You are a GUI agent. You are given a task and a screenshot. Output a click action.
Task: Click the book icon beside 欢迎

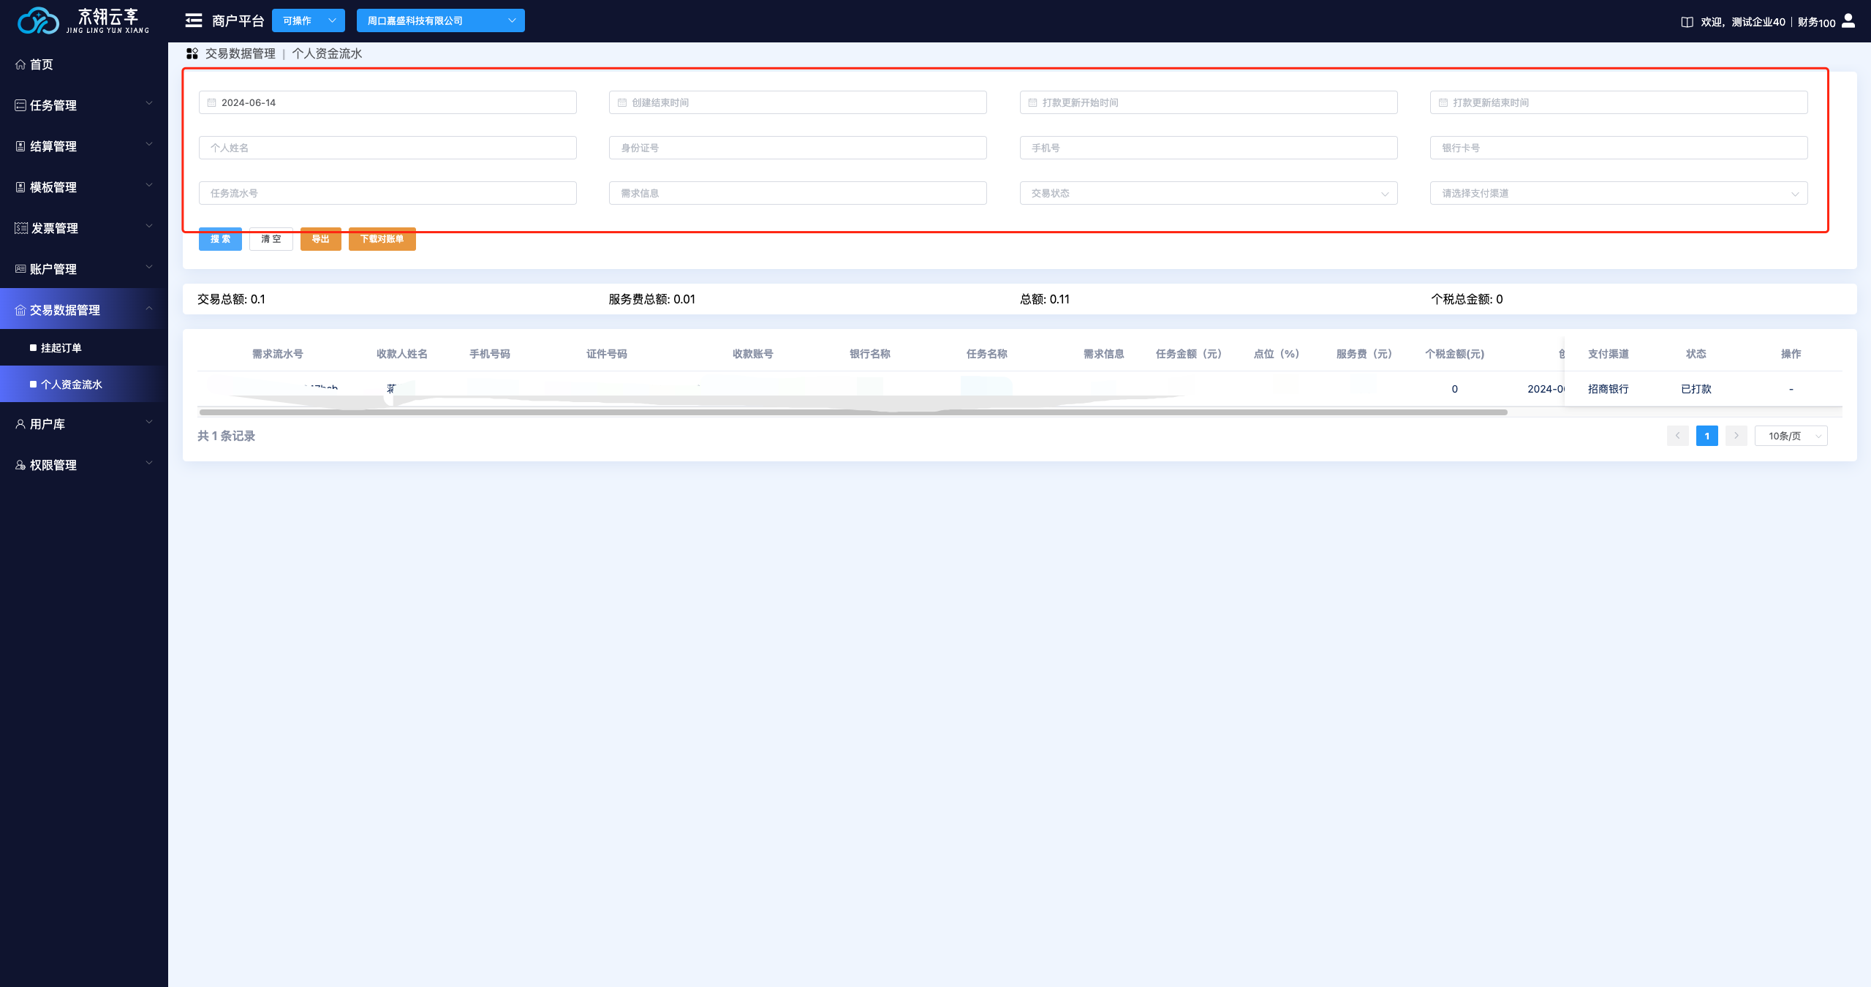(x=1687, y=22)
